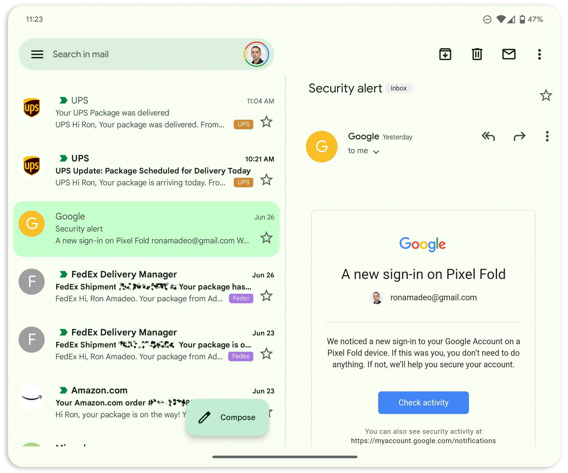
Task: Forward the Google security alert message
Action: click(519, 136)
